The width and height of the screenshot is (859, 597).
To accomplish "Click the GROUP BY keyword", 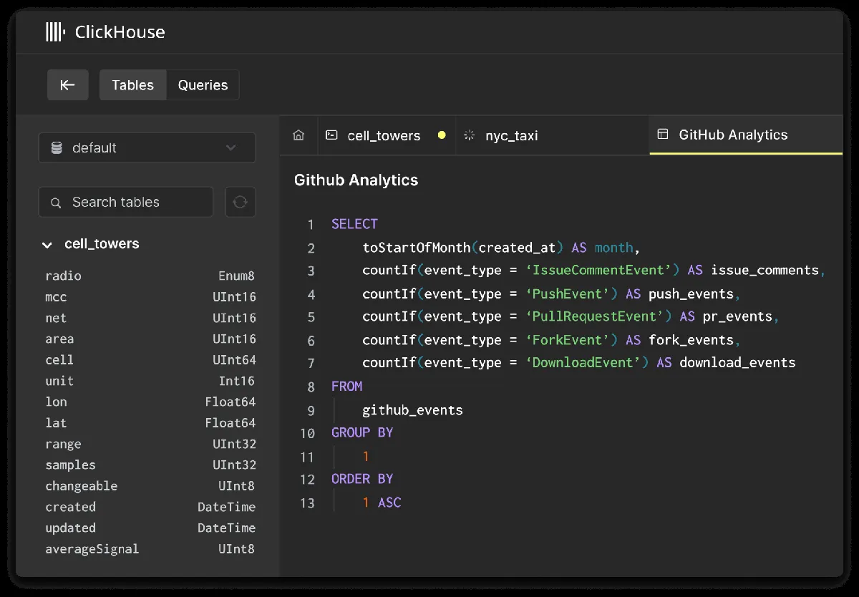I will (x=362, y=433).
